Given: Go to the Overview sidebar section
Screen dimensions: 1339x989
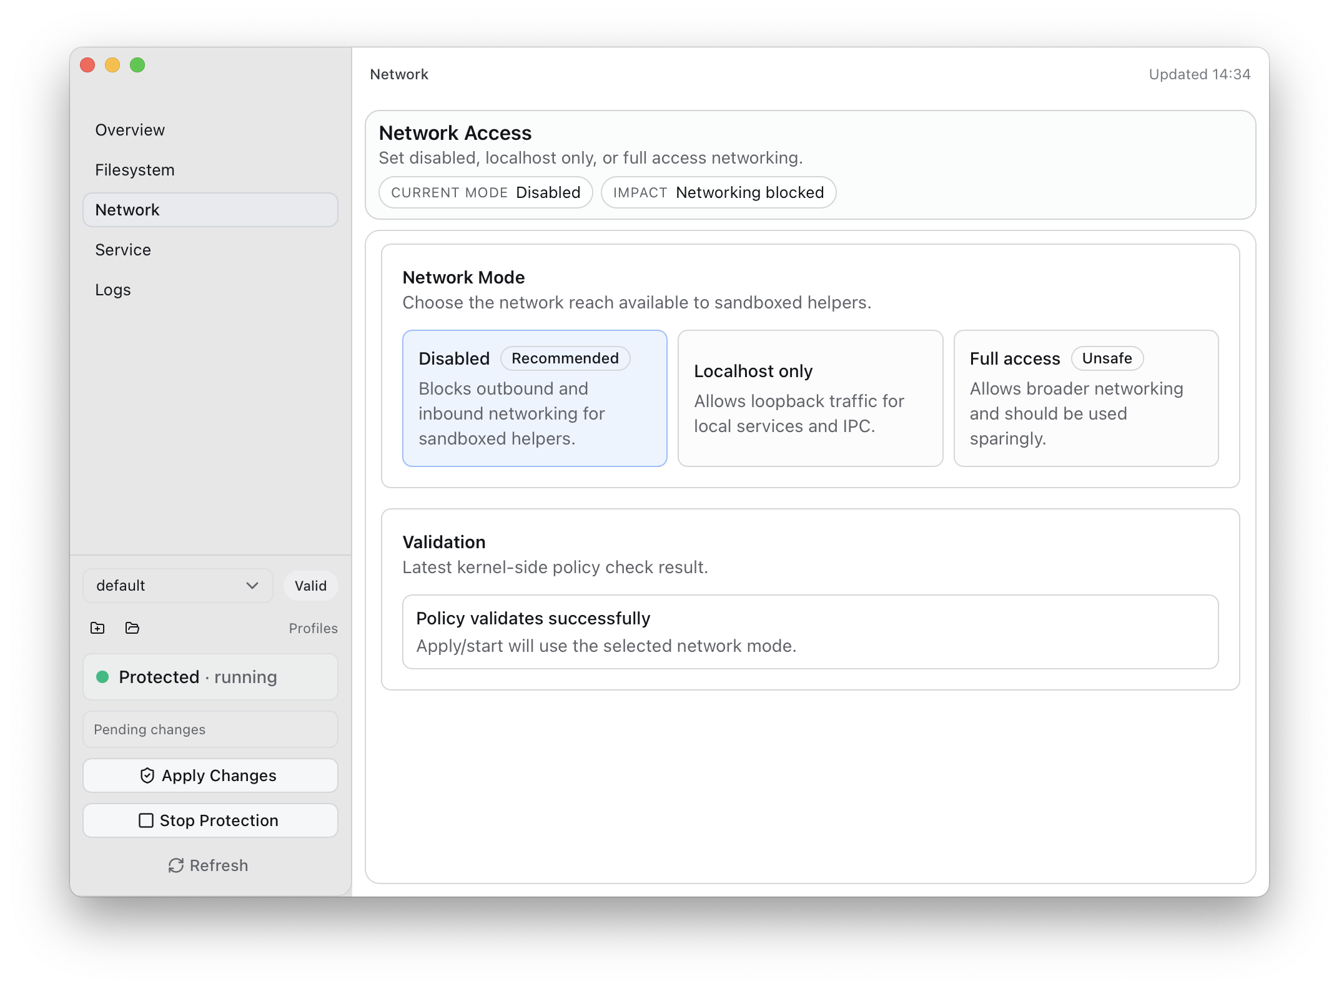Looking at the screenshot, I should (130, 130).
